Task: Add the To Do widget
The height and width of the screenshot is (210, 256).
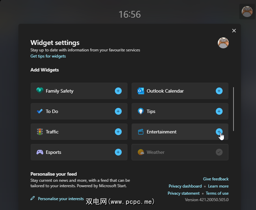Action: (x=118, y=111)
